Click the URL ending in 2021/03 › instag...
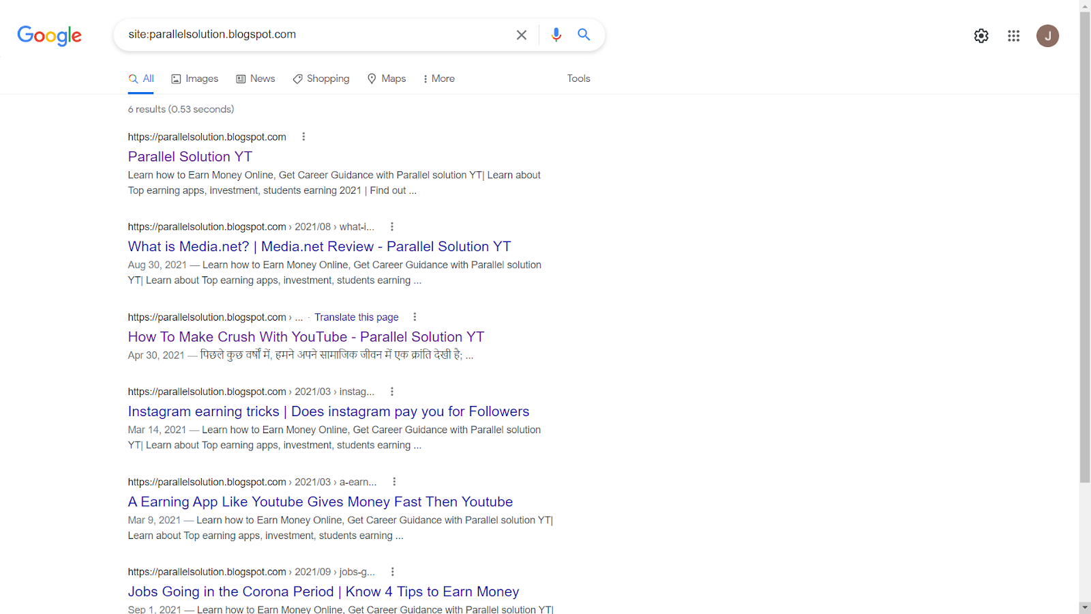The image size is (1091, 614). (252, 392)
